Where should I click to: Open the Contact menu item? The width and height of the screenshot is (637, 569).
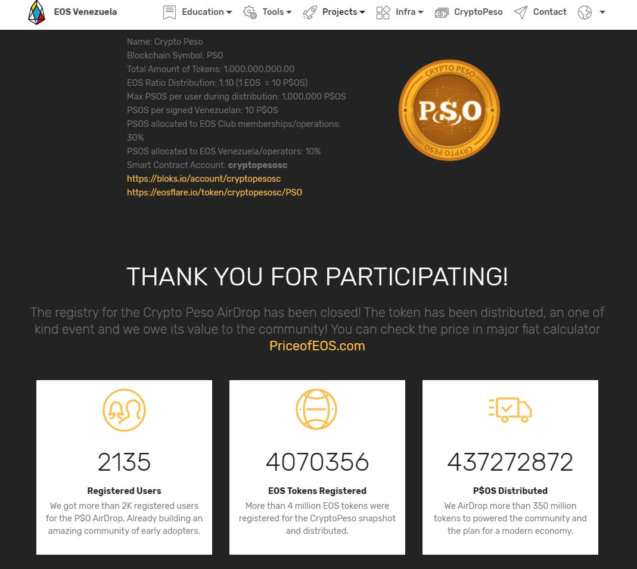[549, 12]
